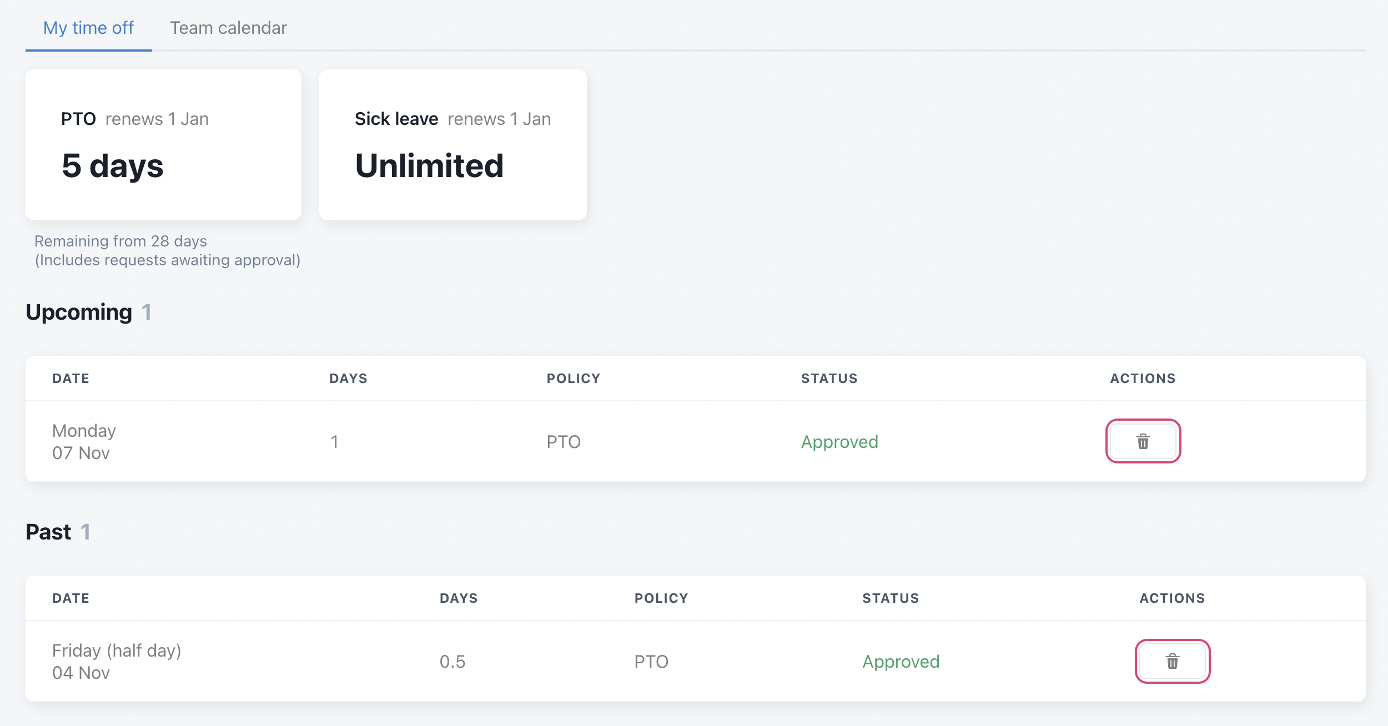Select the Monday 07 Nov date cell
The width and height of the screenshot is (1388, 726).
pos(84,442)
